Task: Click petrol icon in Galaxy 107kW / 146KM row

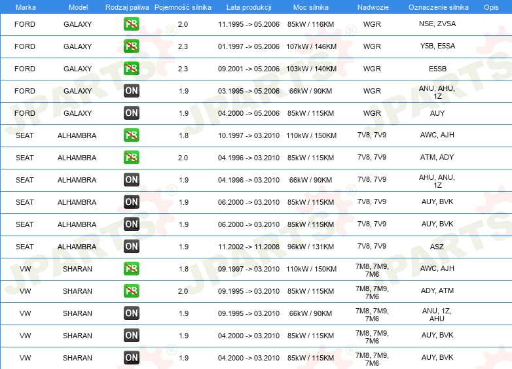Action: [131, 46]
